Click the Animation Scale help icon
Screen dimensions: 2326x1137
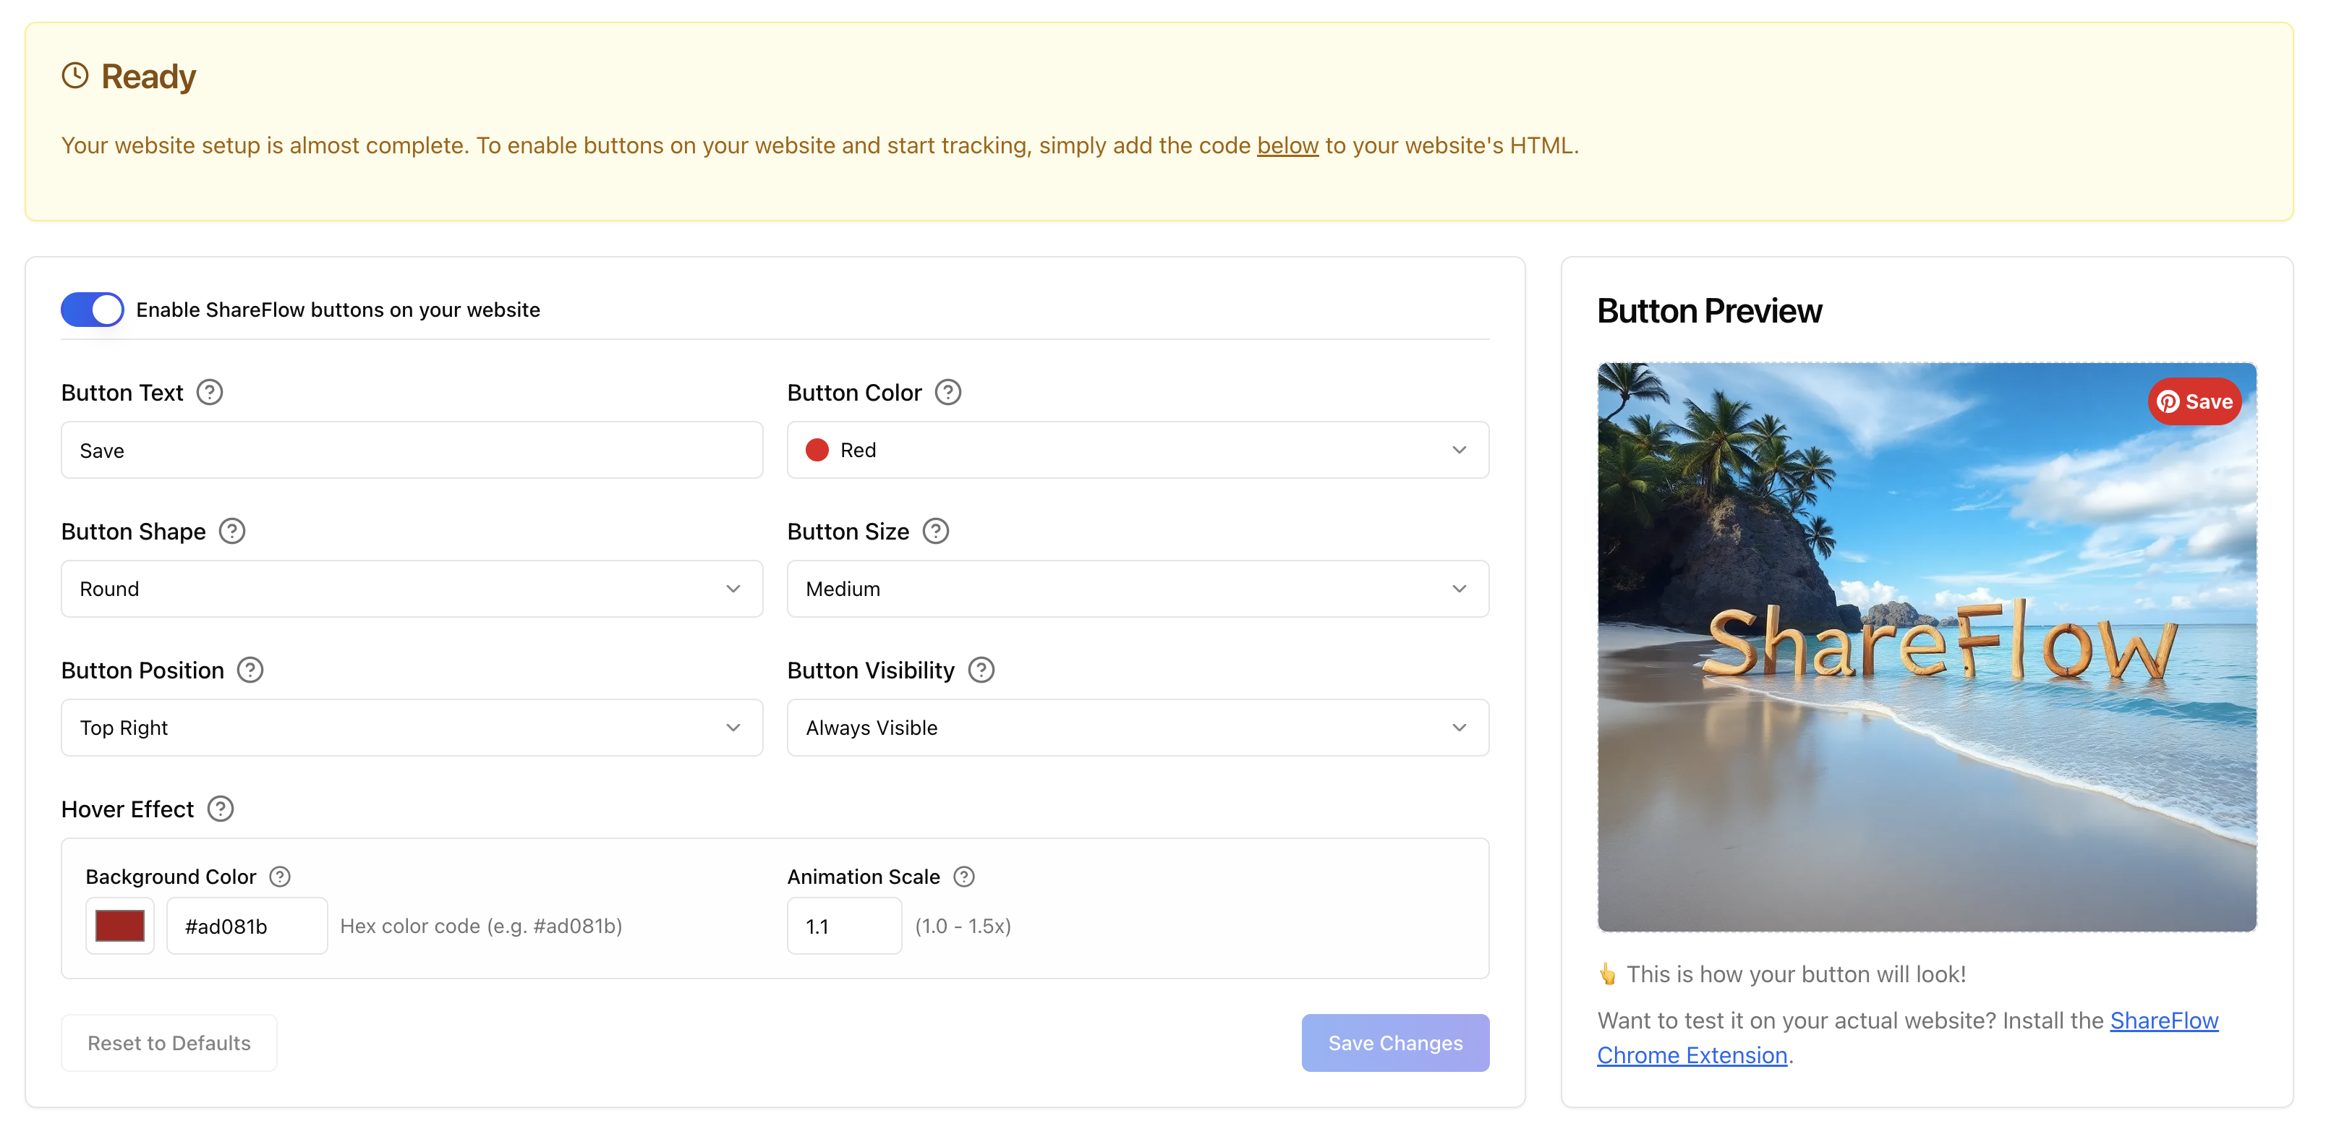point(963,876)
